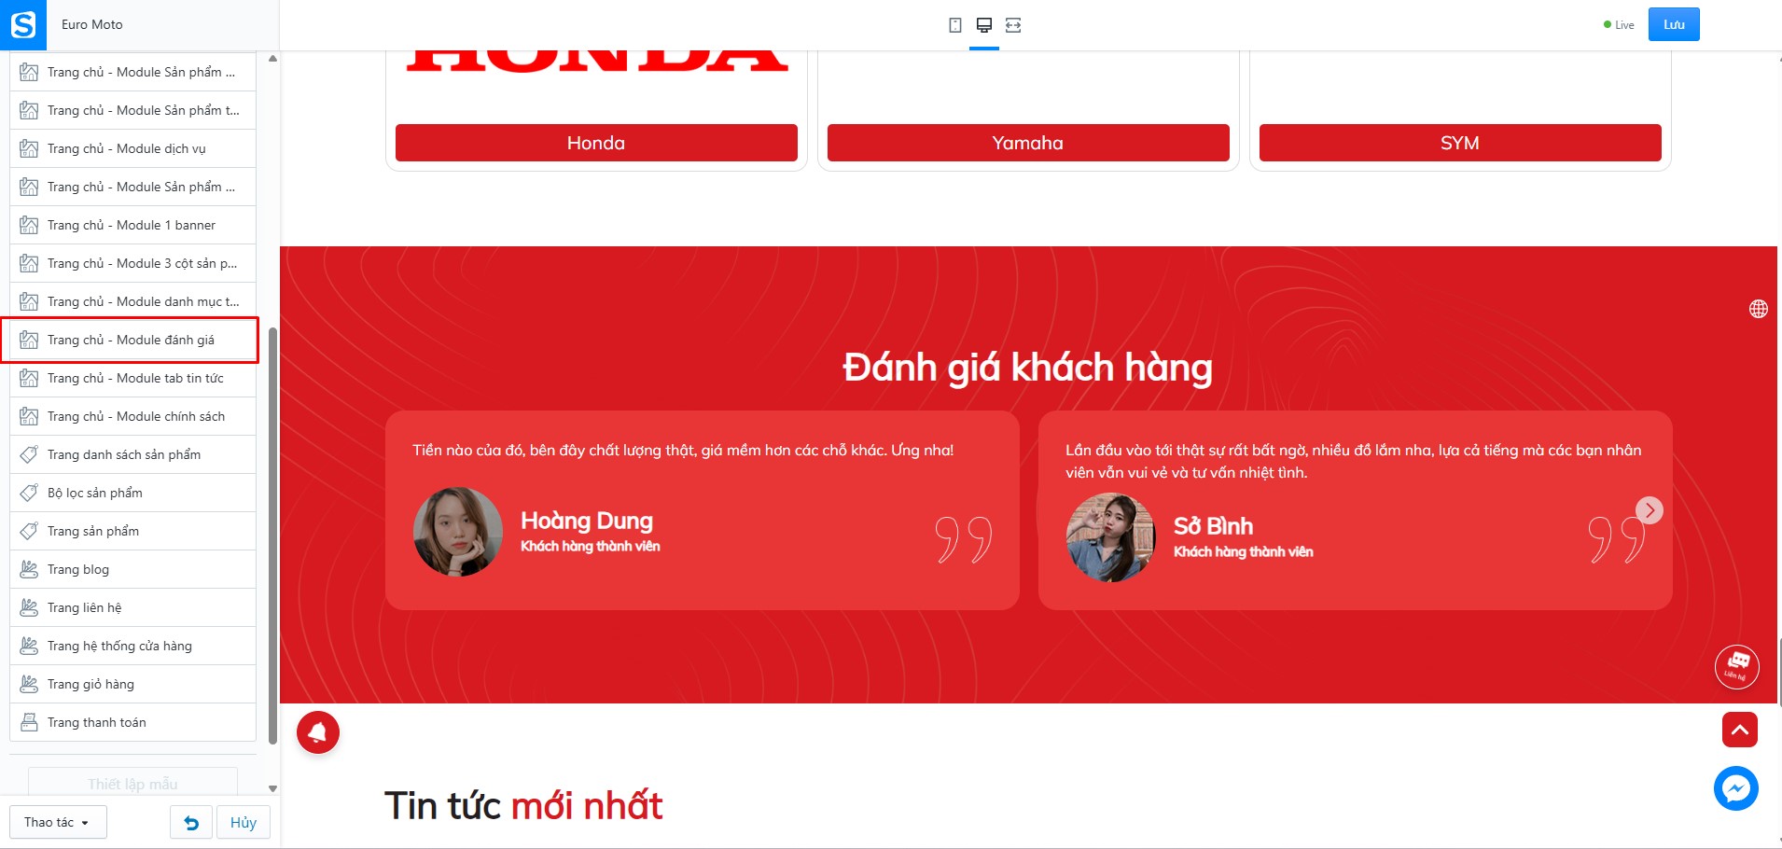This screenshot has height=849, width=1782.
Task: Open Trang liên hệ settings
Action: pos(132,607)
